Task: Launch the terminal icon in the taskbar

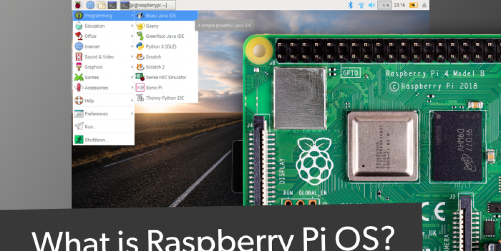Action: (112, 5)
